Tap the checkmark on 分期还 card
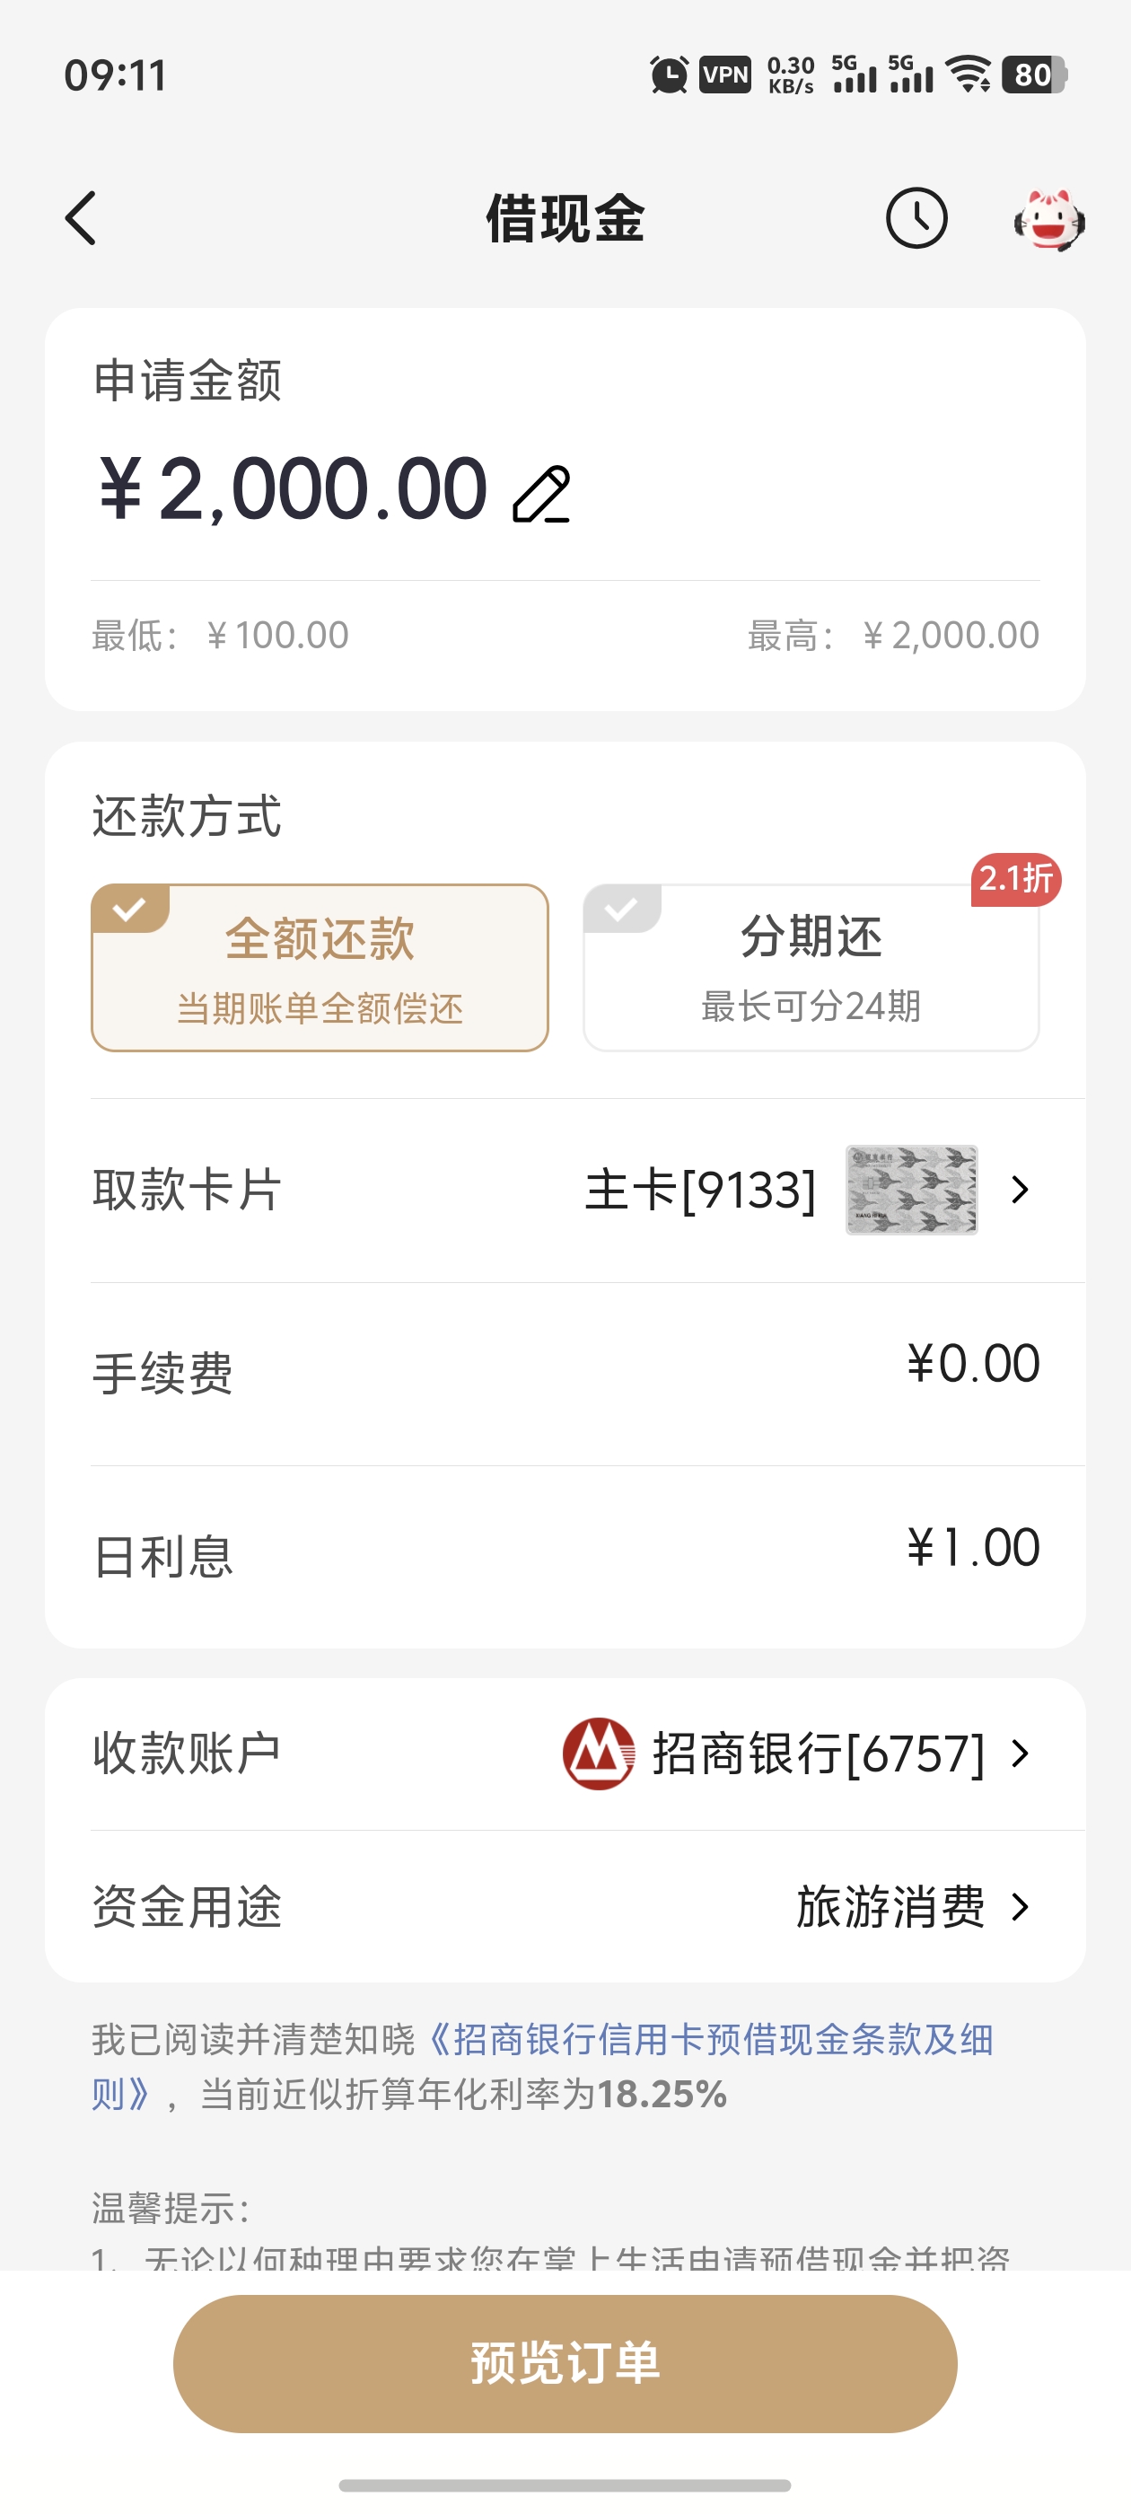The height and width of the screenshot is (2514, 1131). click(622, 909)
